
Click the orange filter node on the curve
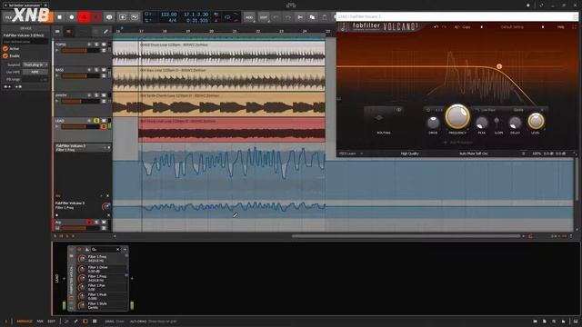point(499,66)
